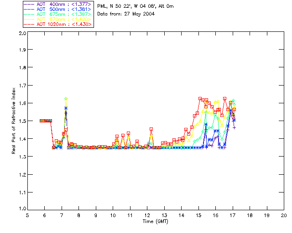
Task: Click the x-axis label 7
Action: pyautogui.click(x=62, y=215)
